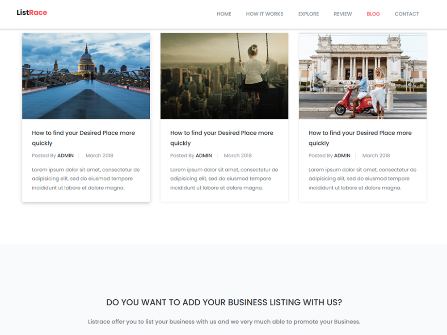Image resolution: width=447 pixels, height=335 pixels.
Task: Select HOW IT WORKS in the navbar
Action: point(265,14)
